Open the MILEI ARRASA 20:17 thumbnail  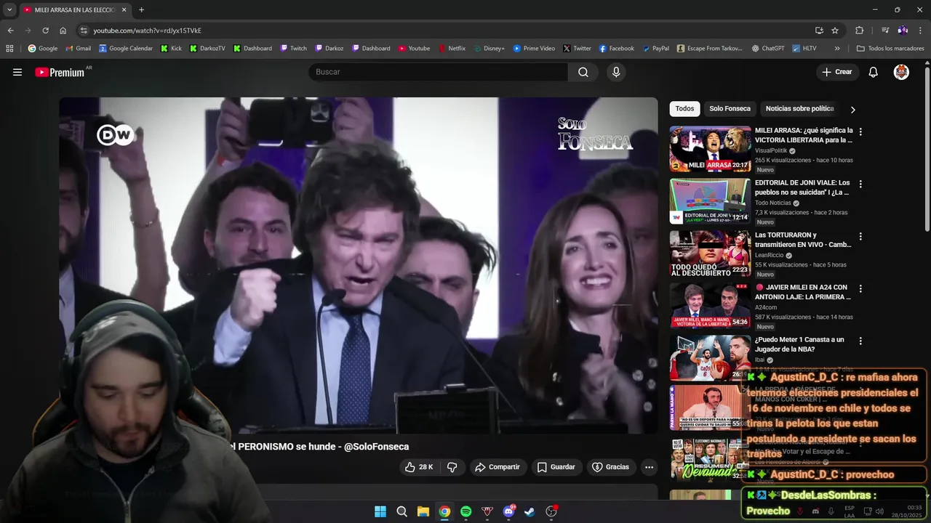(x=710, y=149)
